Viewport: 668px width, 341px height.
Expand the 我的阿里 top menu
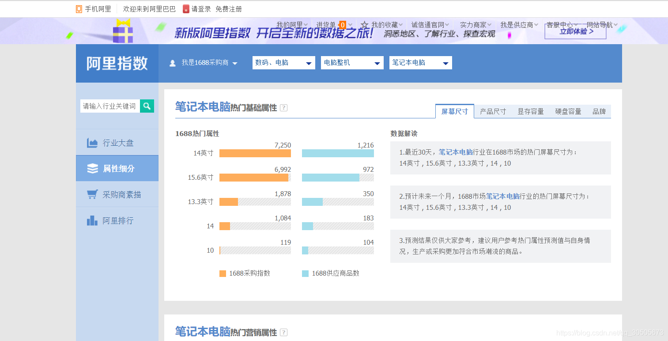(292, 25)
